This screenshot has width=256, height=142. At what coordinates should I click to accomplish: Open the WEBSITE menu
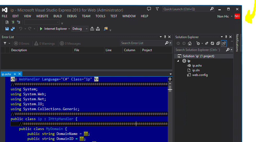coord(42,16)
